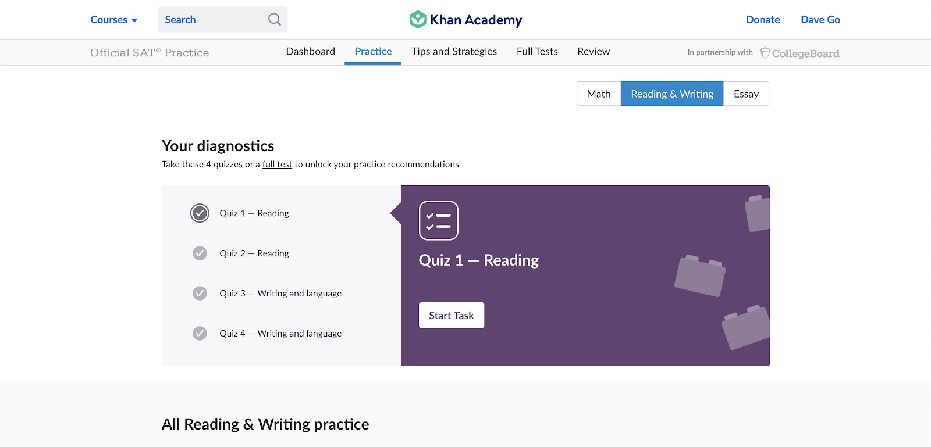This screenshot has width=931, height=447.
Task: Click the CollegeBoard partner name
Action: tap(805, 53)
